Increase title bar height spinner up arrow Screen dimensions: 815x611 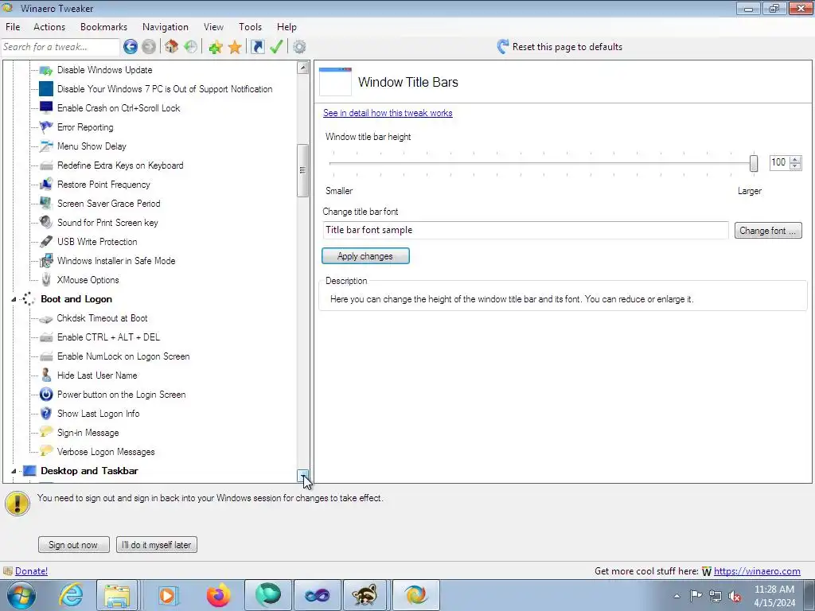click(x=795, y=159)
